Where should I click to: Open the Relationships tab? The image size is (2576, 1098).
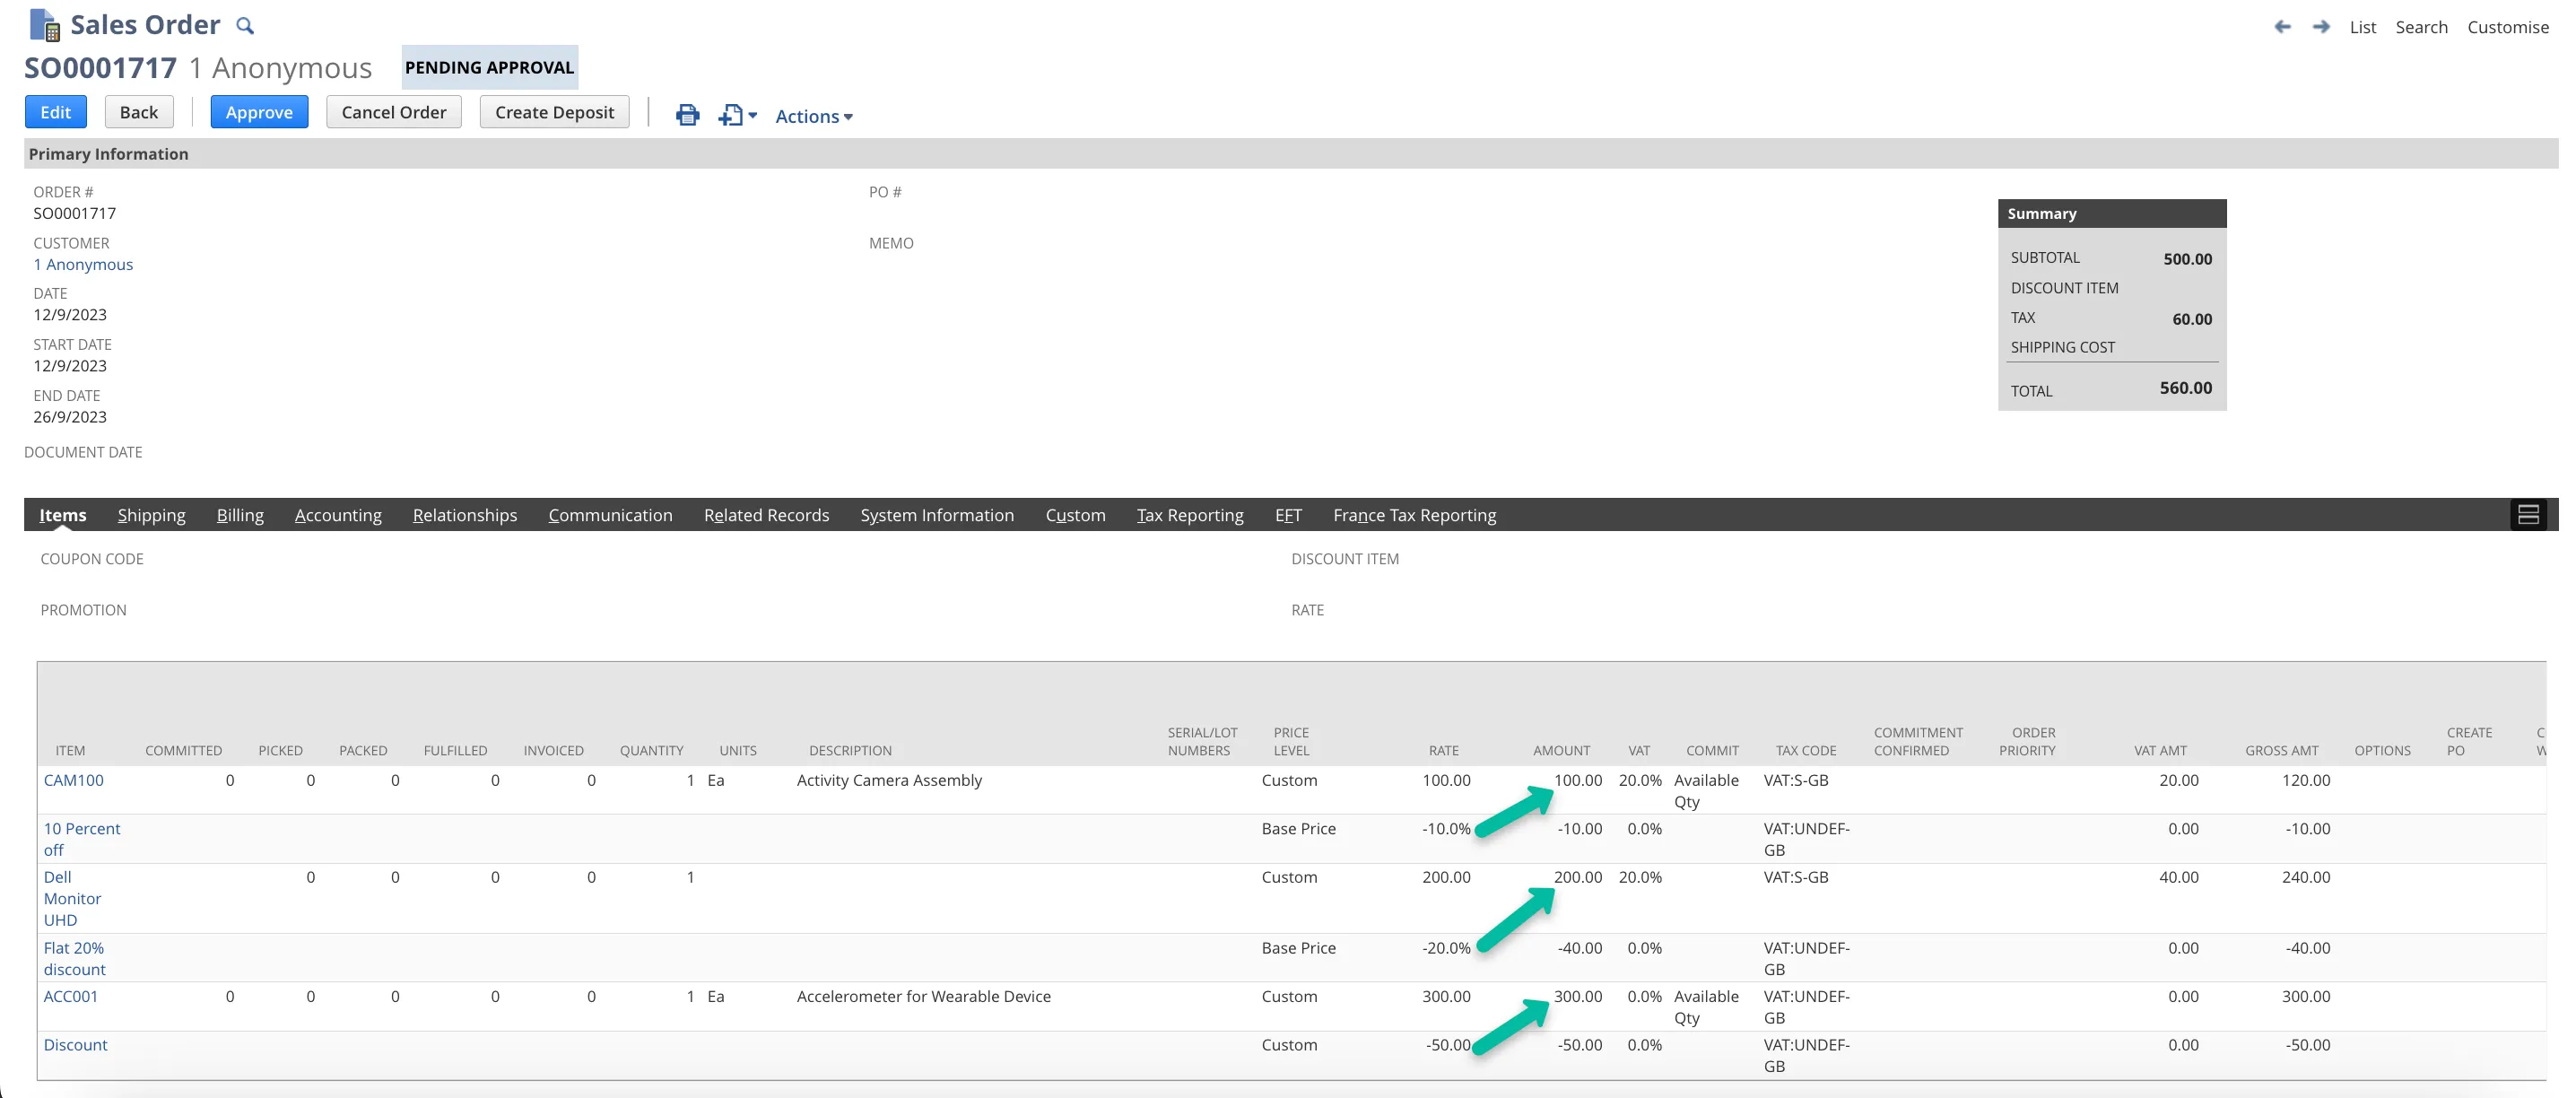465,515
